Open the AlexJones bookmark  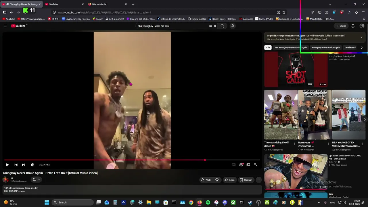tap(246, 19)
